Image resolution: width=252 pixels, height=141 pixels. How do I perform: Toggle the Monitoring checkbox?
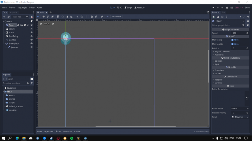tap(232, 40)
